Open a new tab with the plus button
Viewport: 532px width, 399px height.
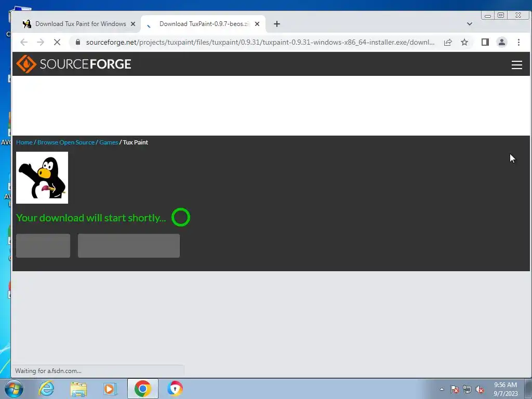coord(277,24)
